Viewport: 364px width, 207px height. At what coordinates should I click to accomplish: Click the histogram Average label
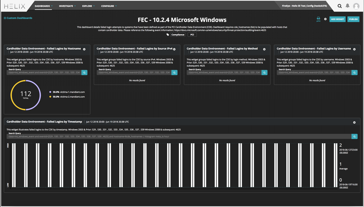coord(343,169)
